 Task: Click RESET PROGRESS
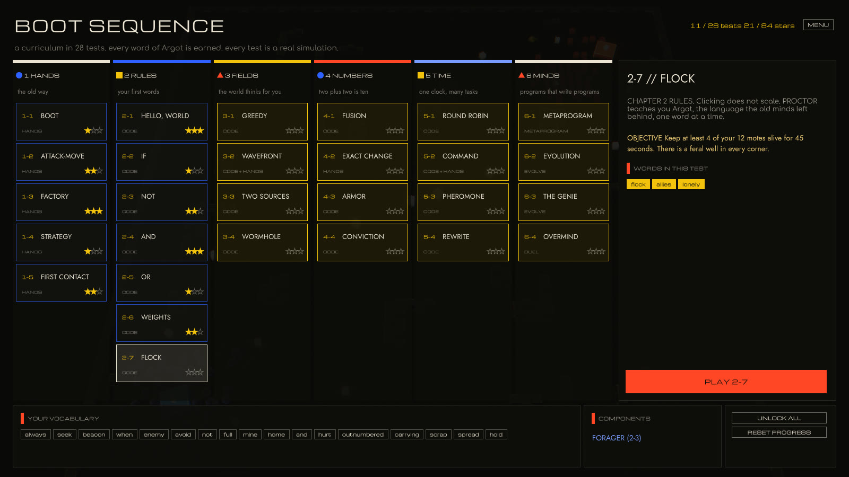point(779,432)
